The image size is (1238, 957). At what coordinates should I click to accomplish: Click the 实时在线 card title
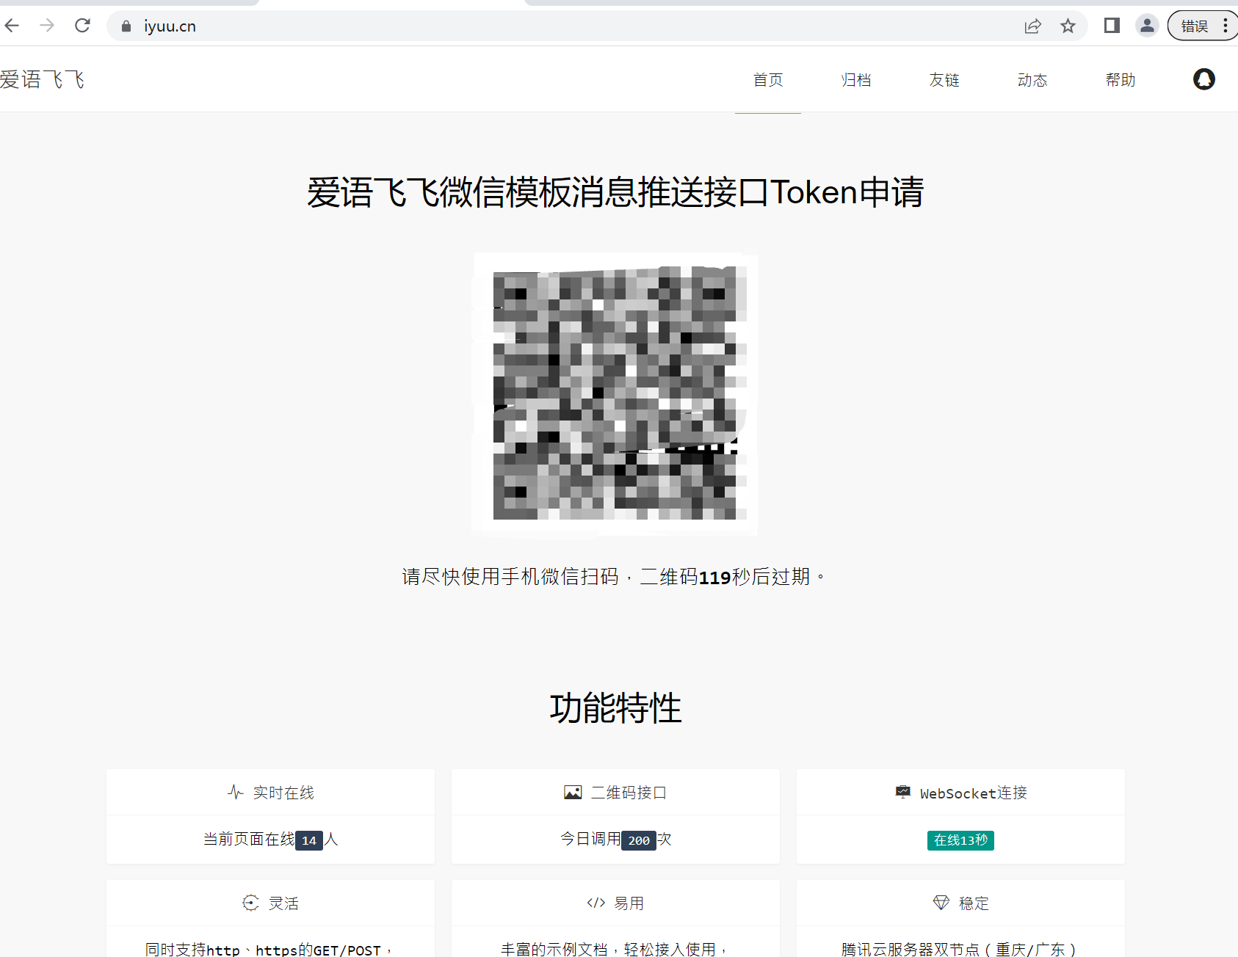click(x=283, y=793)
